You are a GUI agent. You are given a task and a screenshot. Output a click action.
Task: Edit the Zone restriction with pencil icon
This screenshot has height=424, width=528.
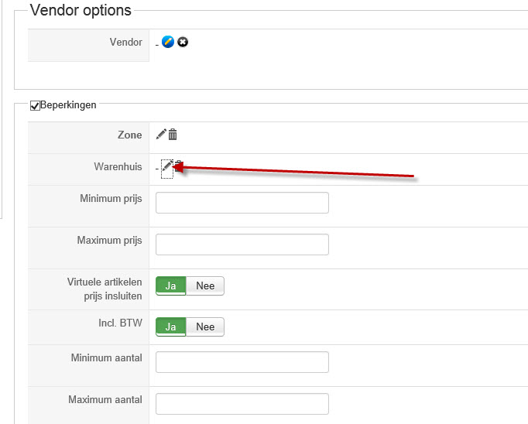pos(161,135)
